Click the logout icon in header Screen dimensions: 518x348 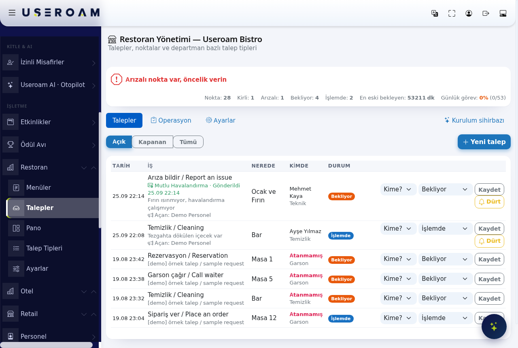pyautogui.click(x=486, y=13)
